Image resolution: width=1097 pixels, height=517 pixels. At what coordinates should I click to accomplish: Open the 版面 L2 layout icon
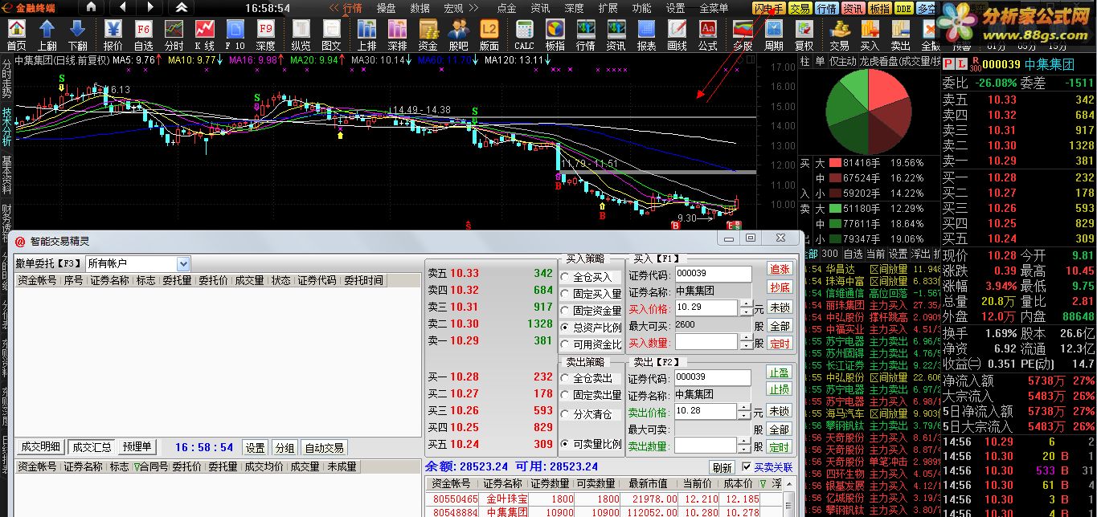pyautogui.click(x=489, y=36)
